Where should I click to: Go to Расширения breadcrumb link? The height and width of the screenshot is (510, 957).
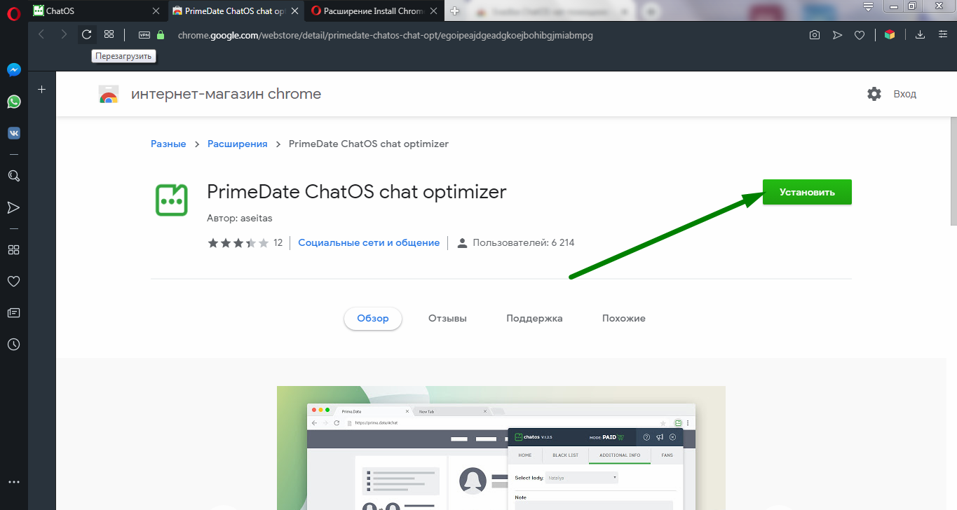[x=237, y=144]
